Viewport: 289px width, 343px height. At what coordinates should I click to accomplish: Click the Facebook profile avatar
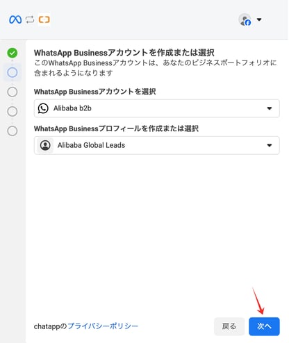point(245,19)
